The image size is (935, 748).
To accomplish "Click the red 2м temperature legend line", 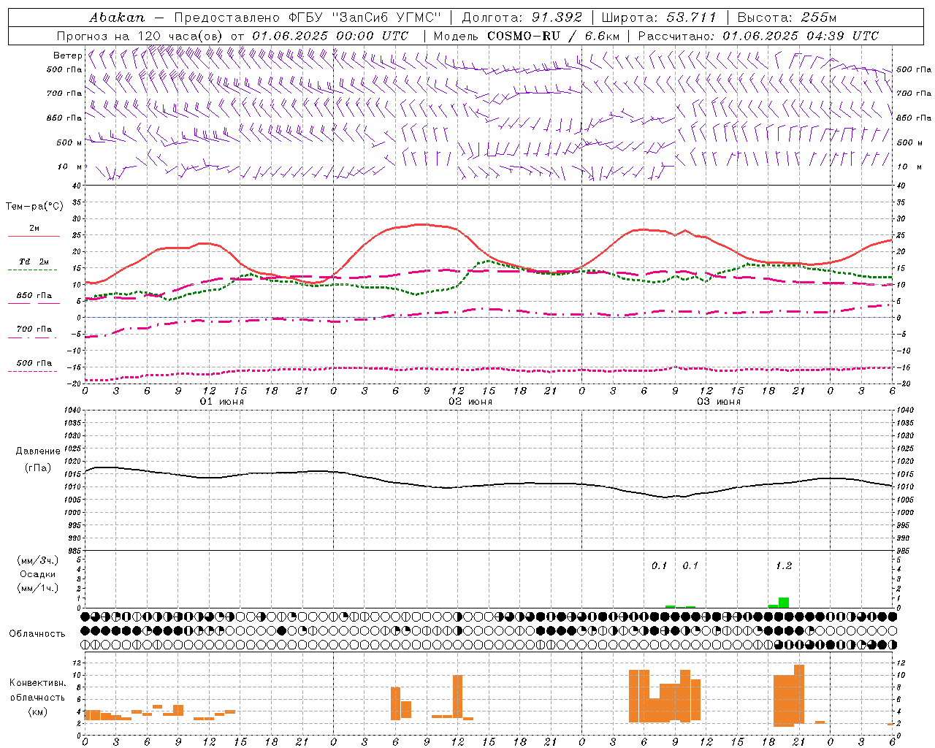I will [34, 236].
